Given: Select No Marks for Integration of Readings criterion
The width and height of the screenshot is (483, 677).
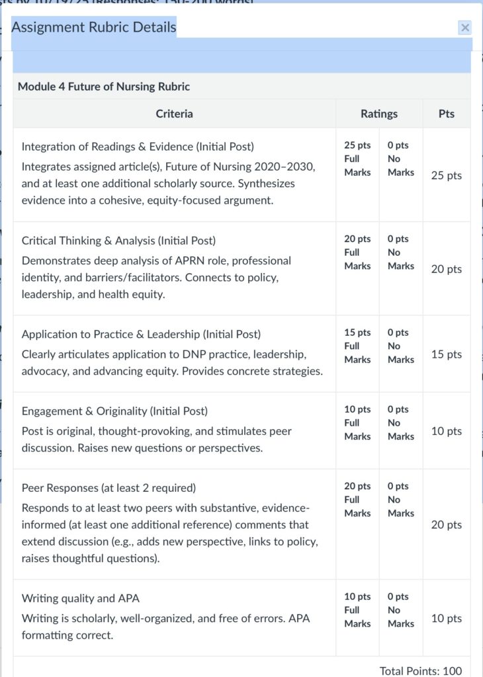Looking at the screenshot, I should 400,159.
